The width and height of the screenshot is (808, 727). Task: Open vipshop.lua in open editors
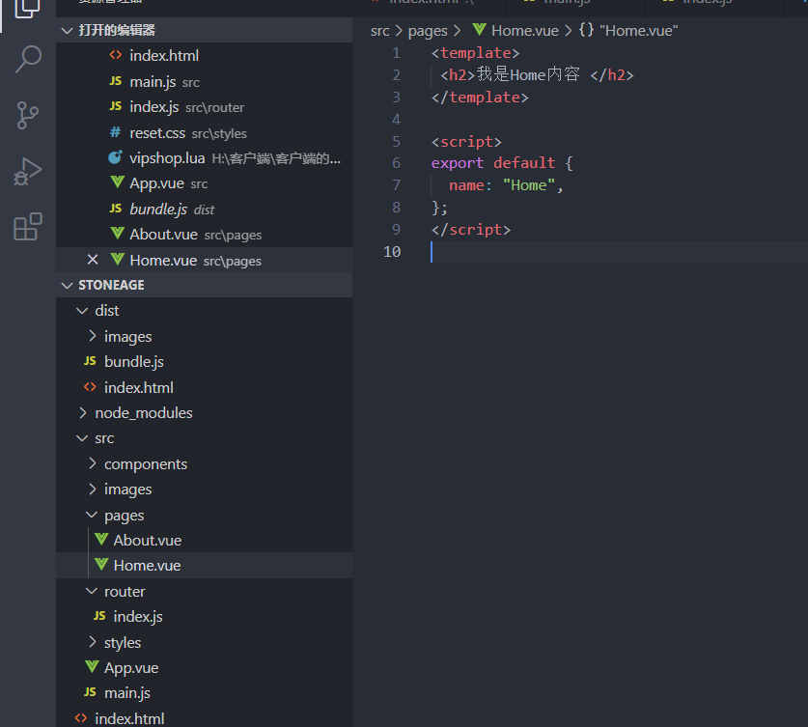click(x=204, y=158)
